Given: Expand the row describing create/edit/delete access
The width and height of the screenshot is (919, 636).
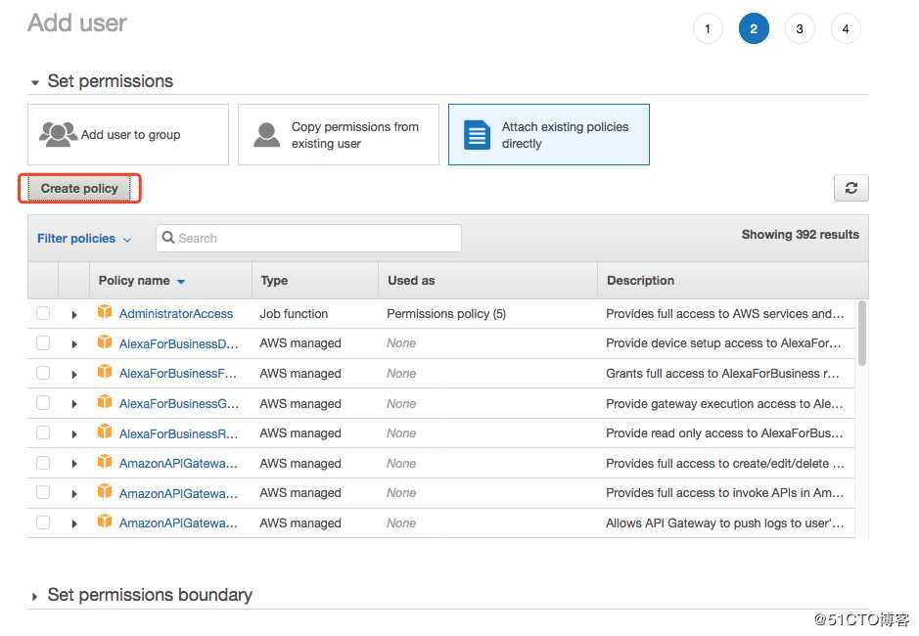Looking at the screenshot, I should click(73, 464).
